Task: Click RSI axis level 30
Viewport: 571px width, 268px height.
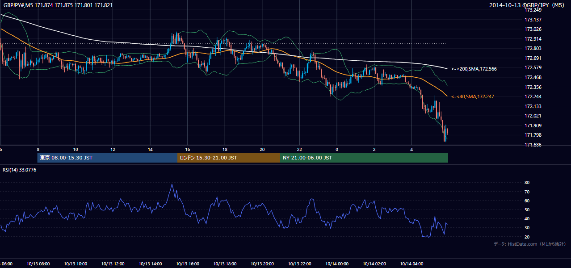Action: click(x=527, y=228)
